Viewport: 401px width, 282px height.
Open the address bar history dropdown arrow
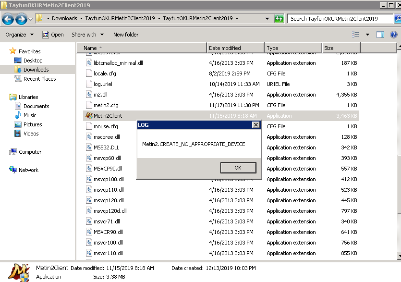pyautogui.click(x=267, y=18)
